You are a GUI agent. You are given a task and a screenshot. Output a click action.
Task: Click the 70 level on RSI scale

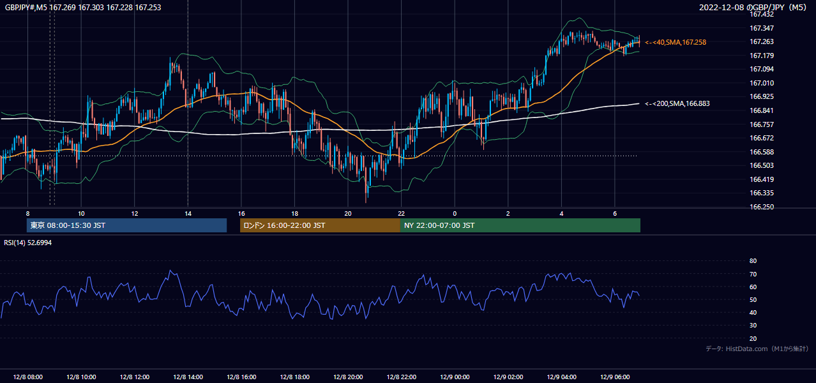click(753, 274)
